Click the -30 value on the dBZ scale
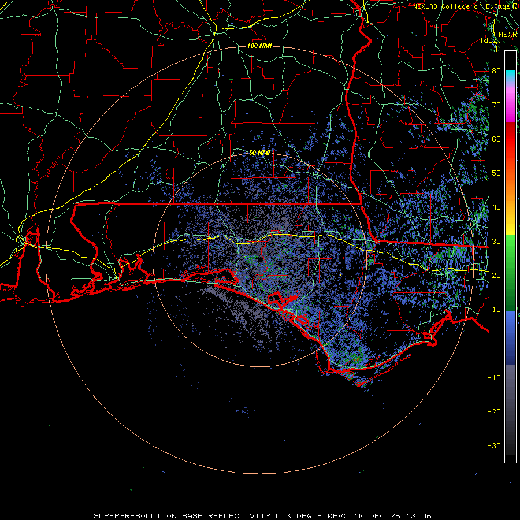The width and height of the screenshot is (520, 520). (494, 446)
